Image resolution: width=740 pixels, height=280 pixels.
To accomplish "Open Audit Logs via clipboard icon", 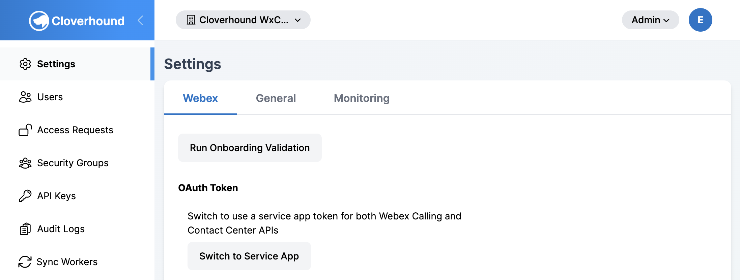I will (25, 229).
